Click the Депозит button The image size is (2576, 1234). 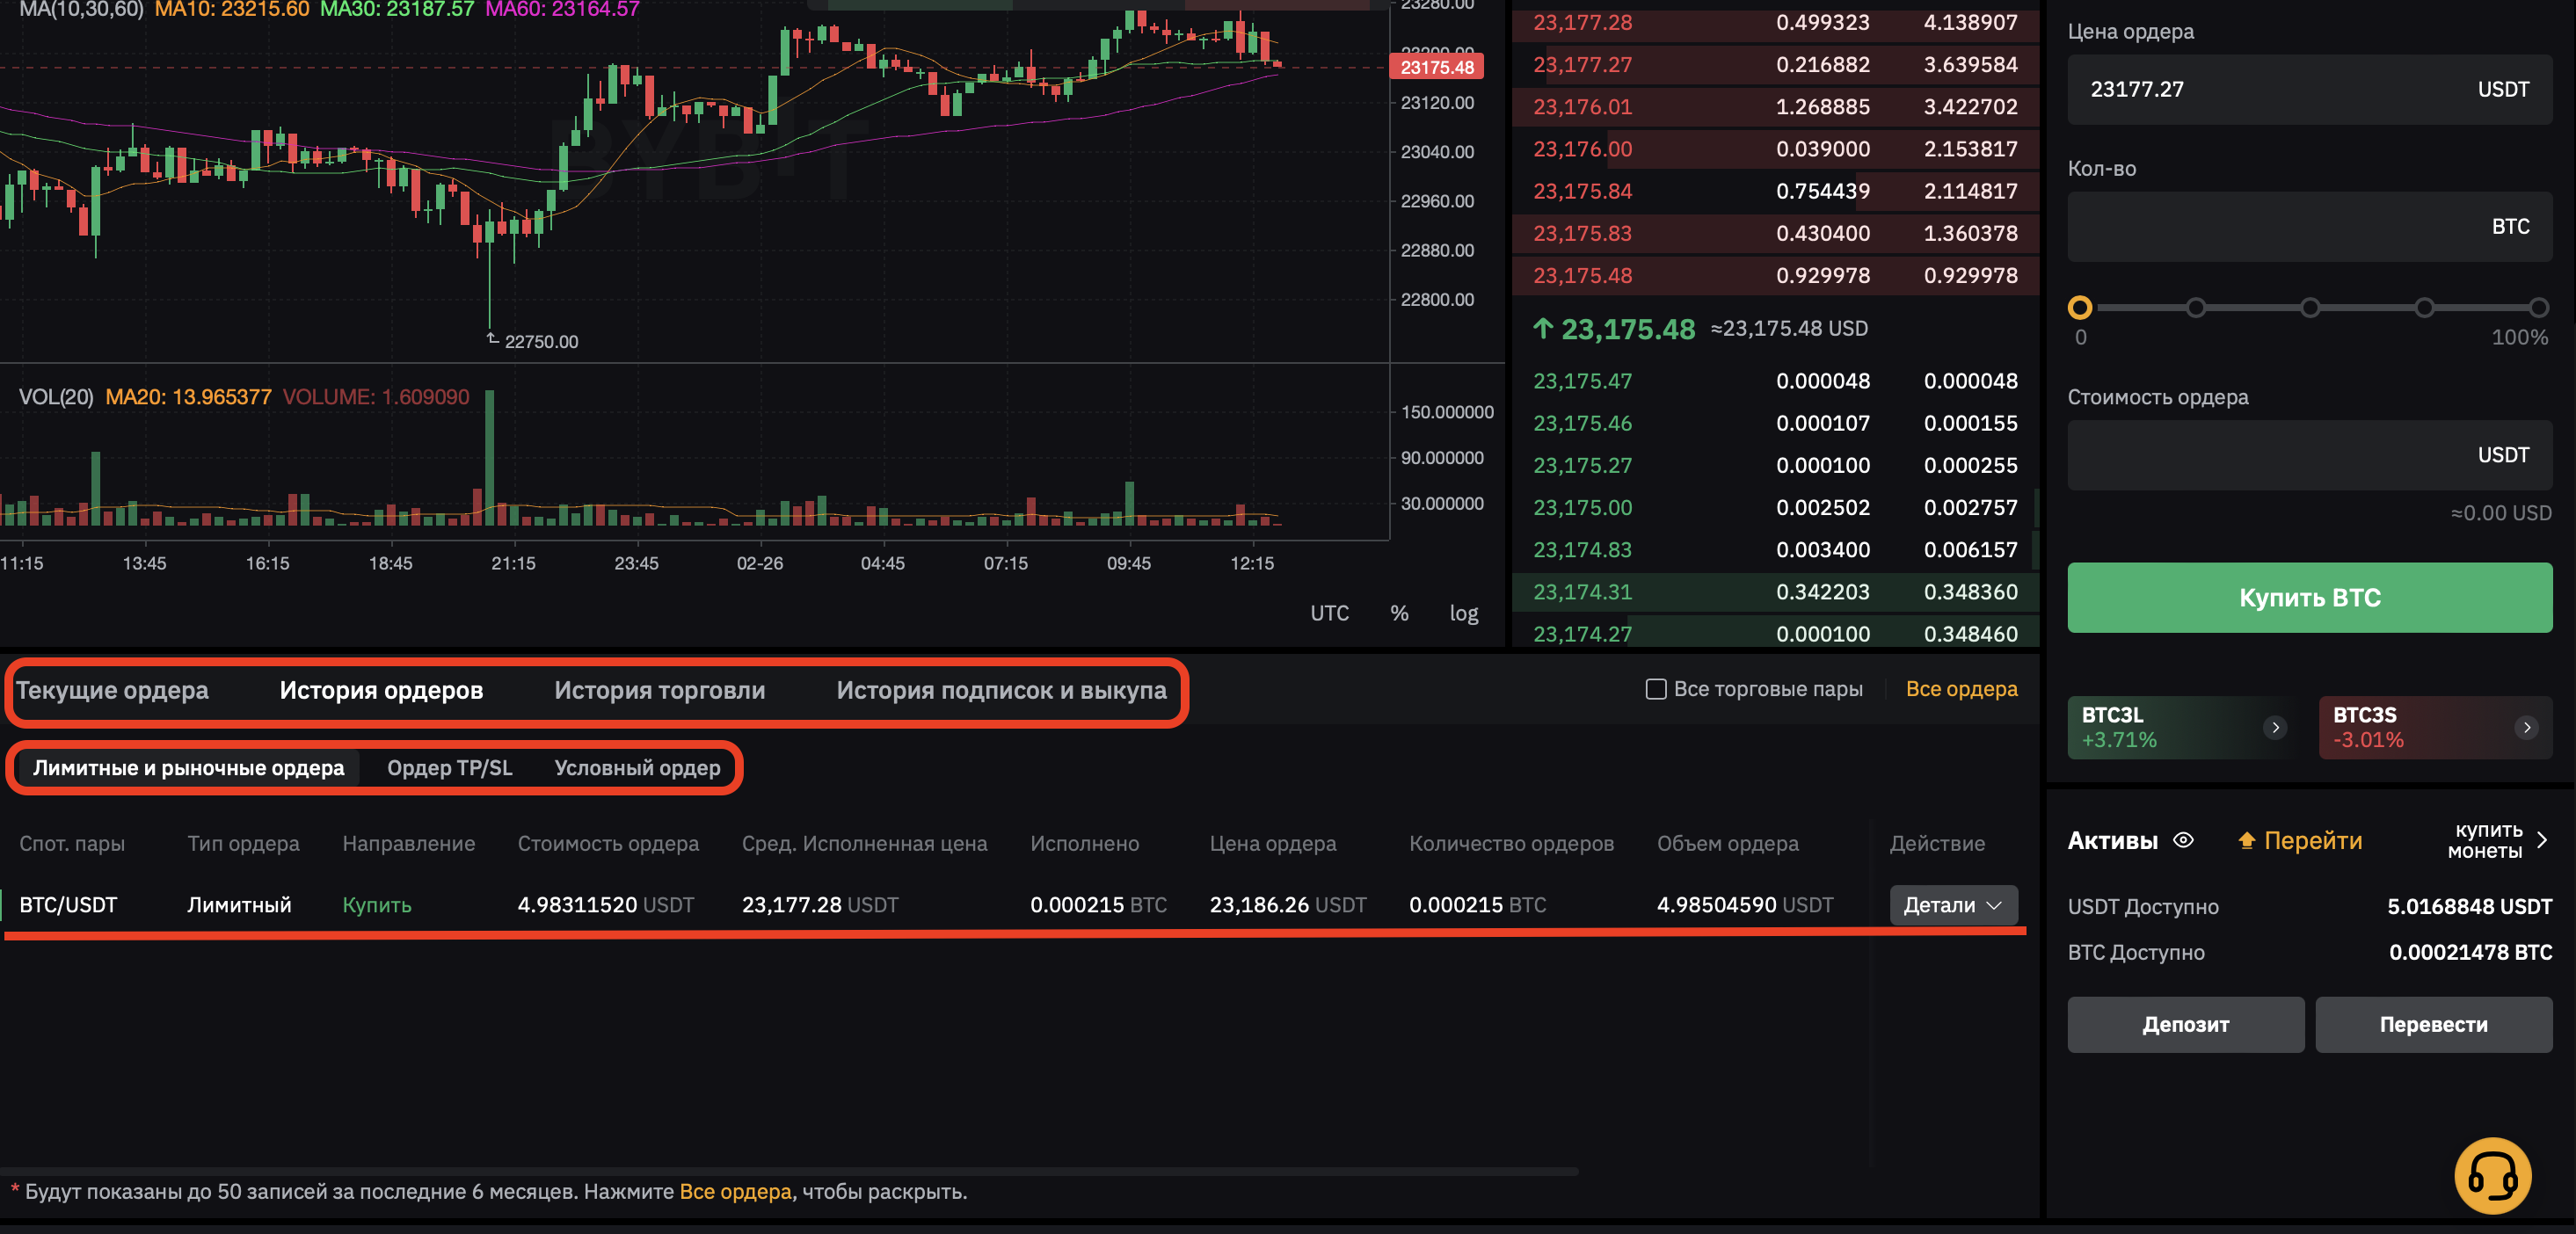pos(2185,1024)
